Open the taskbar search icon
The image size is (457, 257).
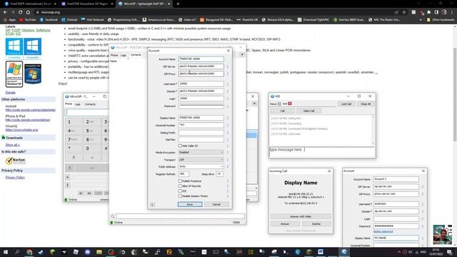pos(17,252)
